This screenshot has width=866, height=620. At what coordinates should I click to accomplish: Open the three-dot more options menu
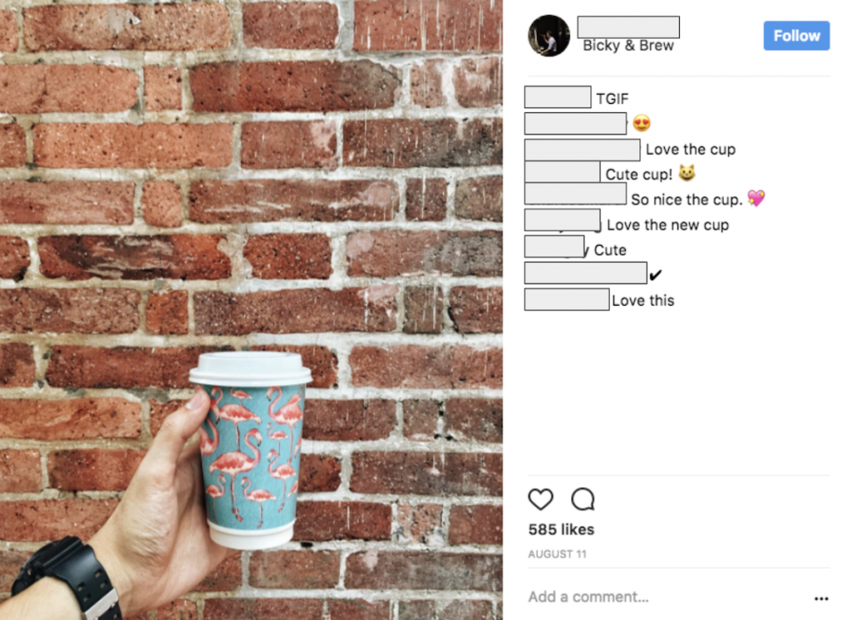point(821,599)
